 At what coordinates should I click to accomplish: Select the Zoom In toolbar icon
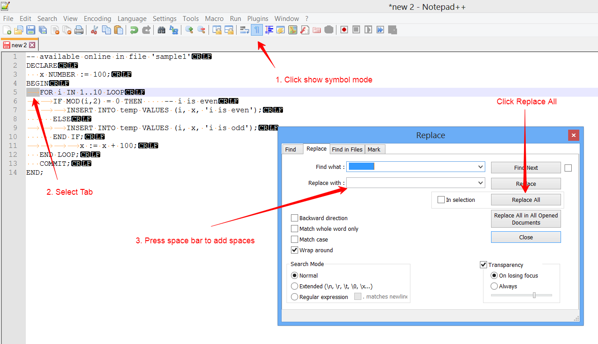coord(188,29)
